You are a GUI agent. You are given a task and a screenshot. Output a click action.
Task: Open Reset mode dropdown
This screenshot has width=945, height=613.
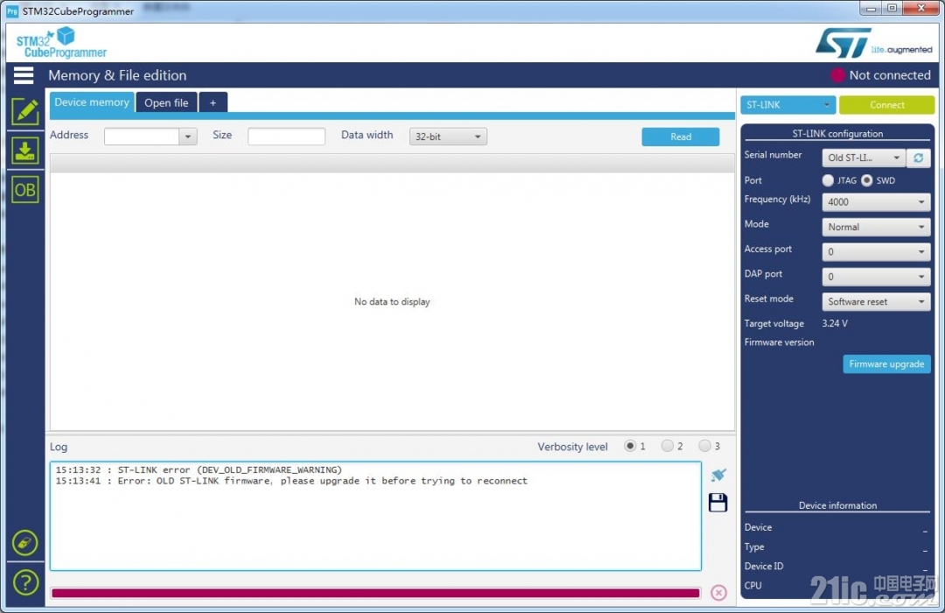click(876, 301)
